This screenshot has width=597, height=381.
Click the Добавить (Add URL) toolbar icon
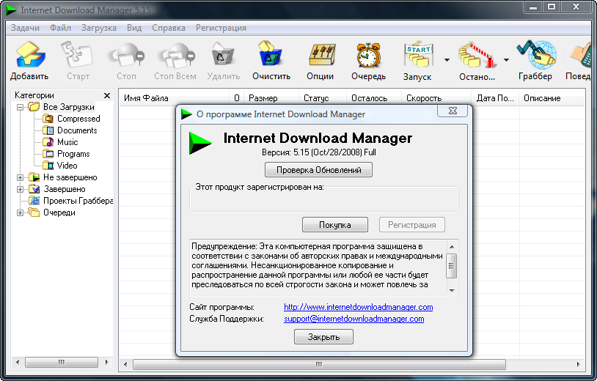30,55
